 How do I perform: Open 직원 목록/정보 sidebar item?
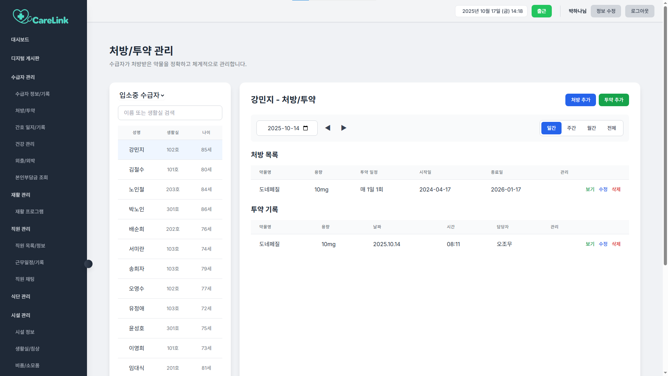click(x=30, y=246)
